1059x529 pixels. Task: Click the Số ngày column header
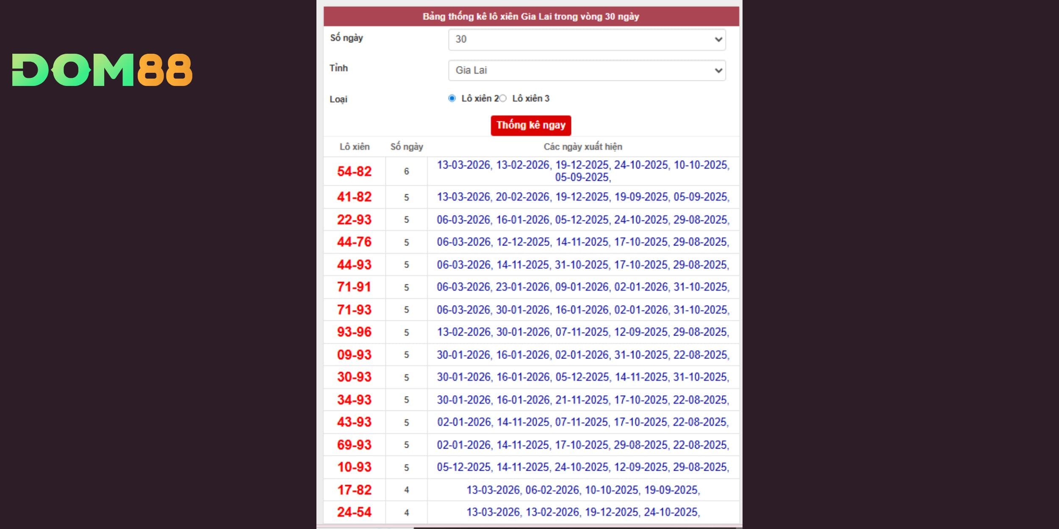407,147
